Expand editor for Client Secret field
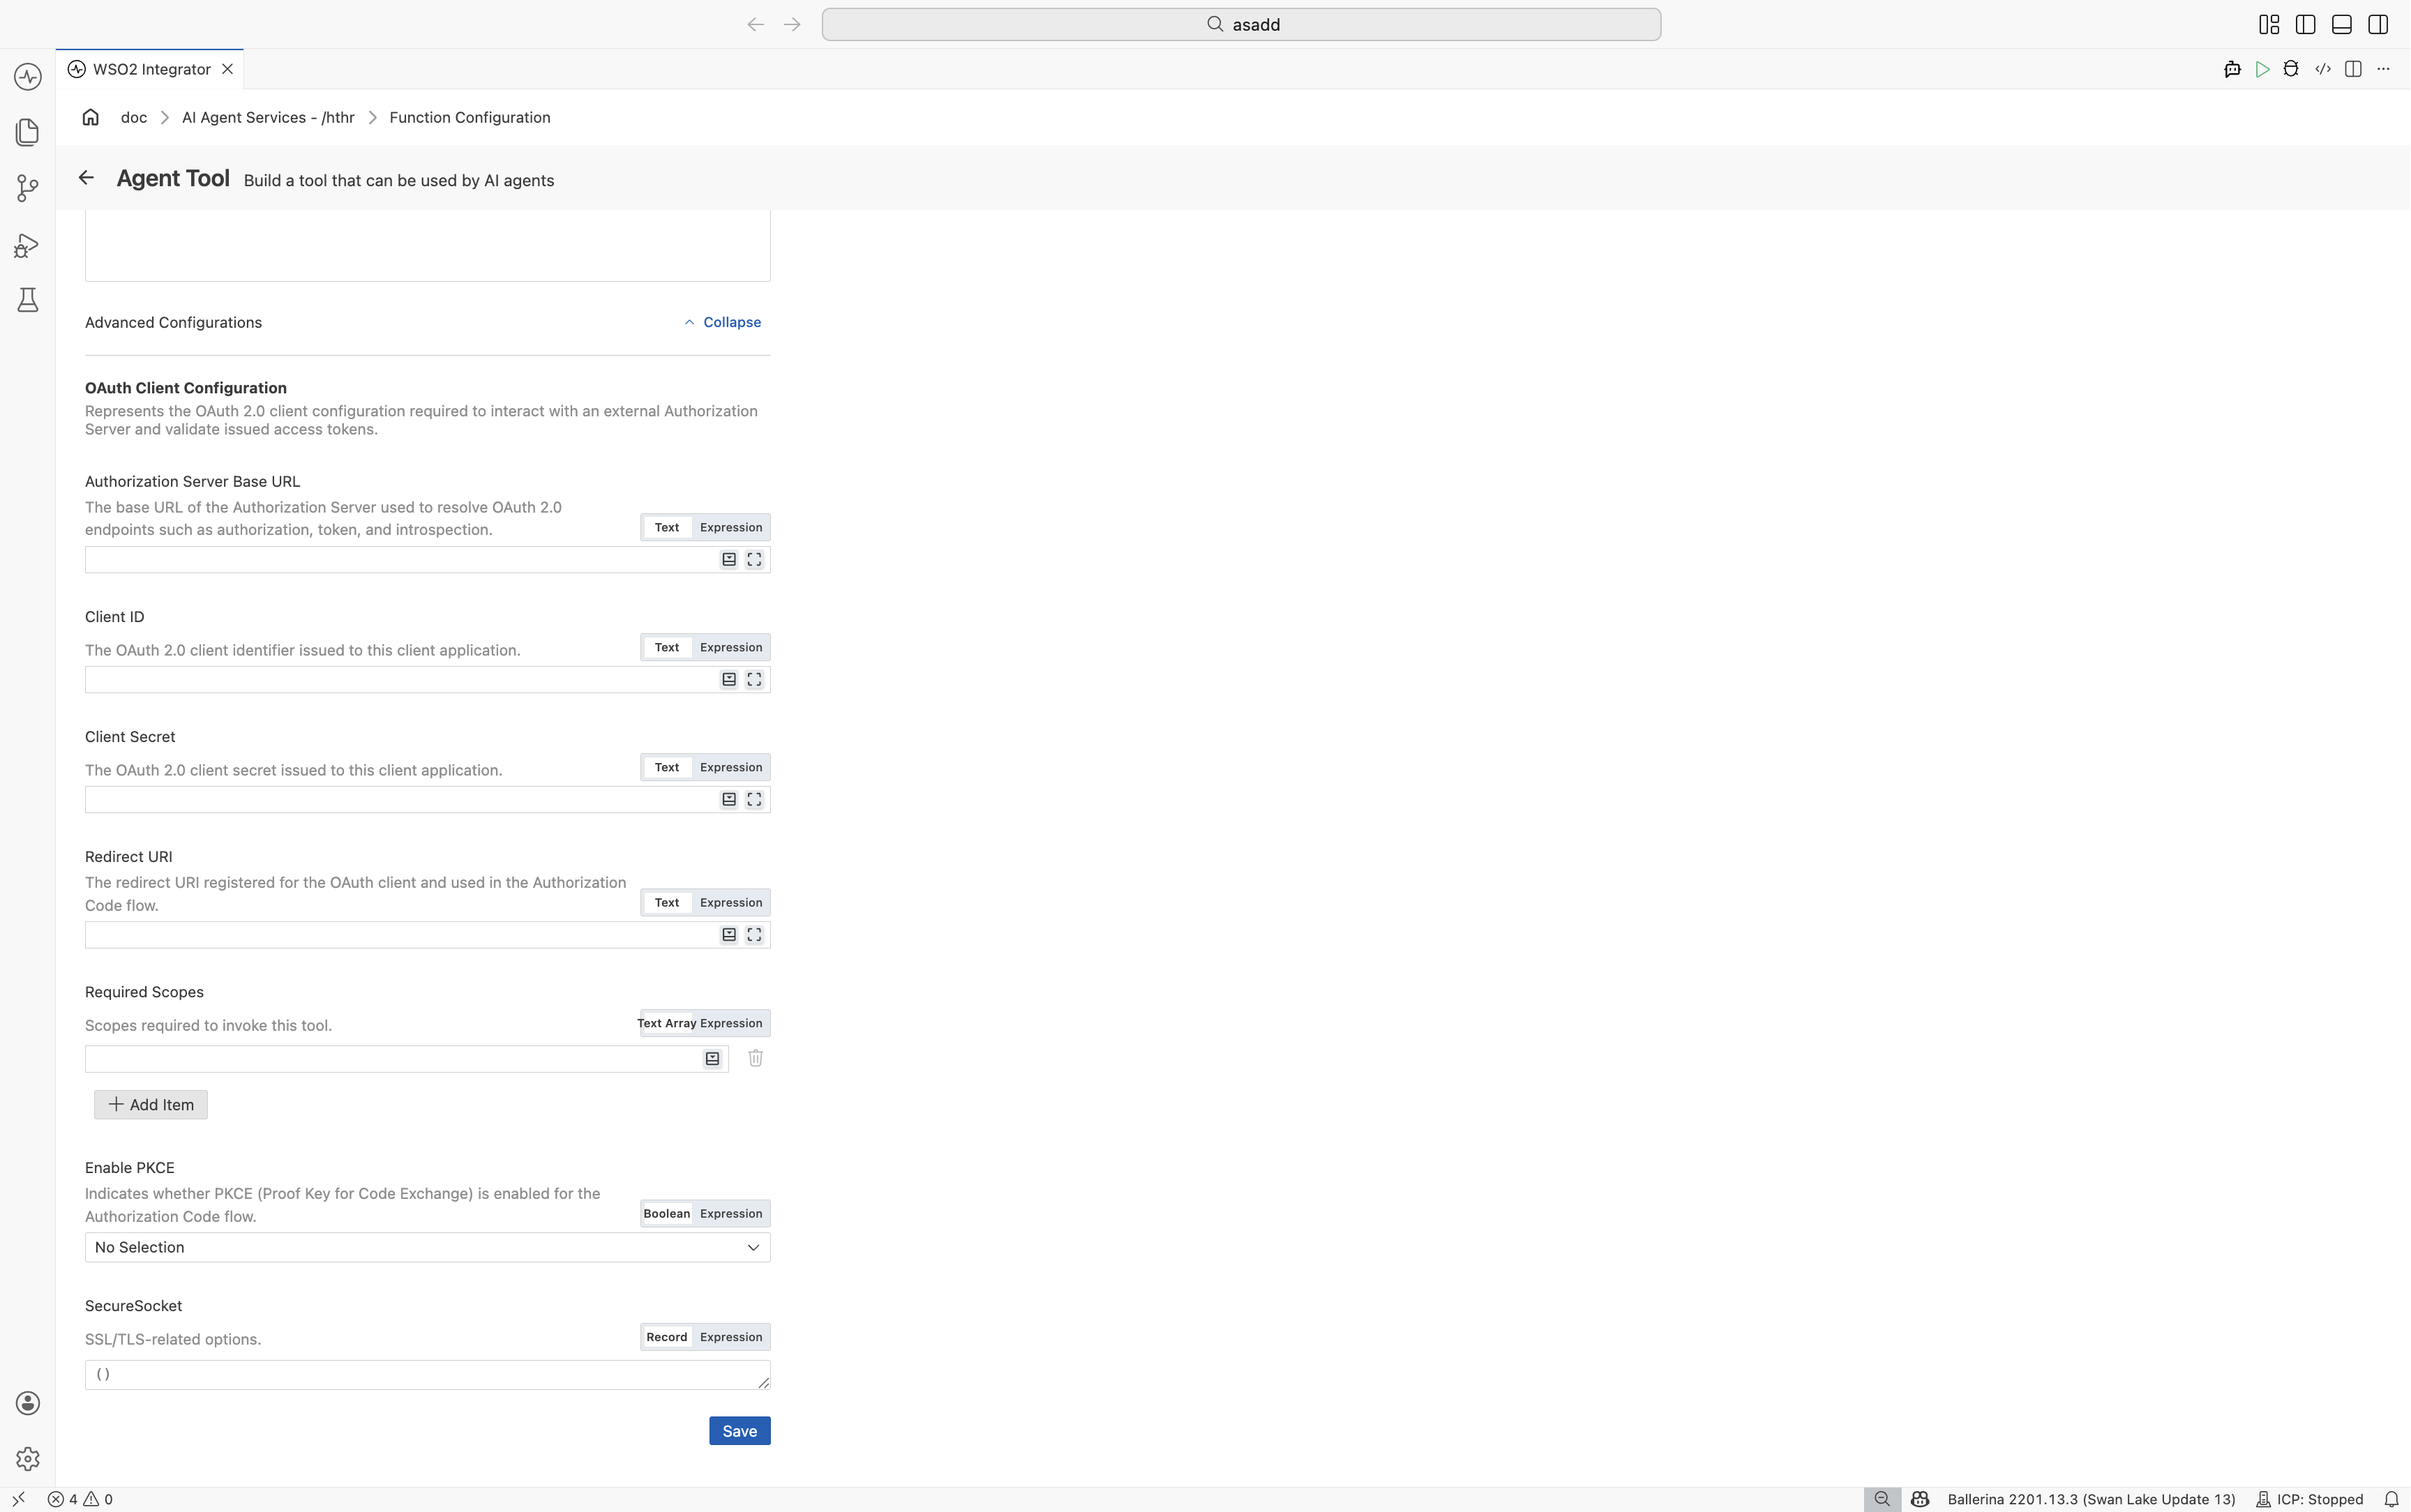The image size is (2411, 1512). pyautogui.click(x=755, y=800)
